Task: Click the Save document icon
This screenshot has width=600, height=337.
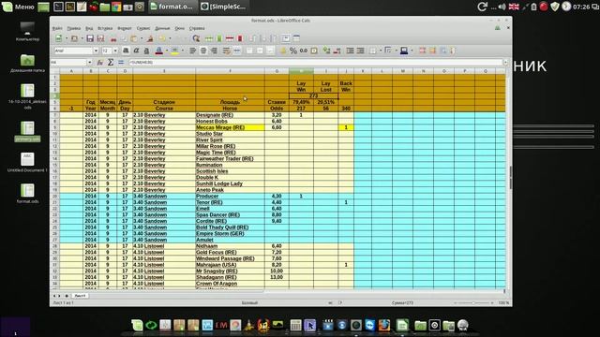Action: point(90,38)
